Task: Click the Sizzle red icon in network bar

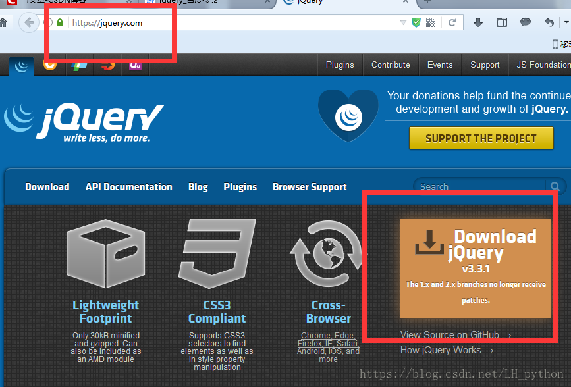Action: (108, 66)
